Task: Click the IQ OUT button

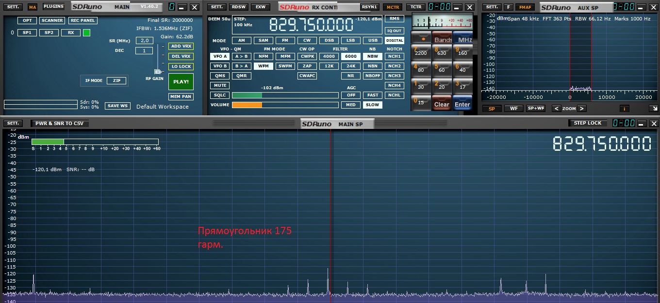Action: coord(395,31)
